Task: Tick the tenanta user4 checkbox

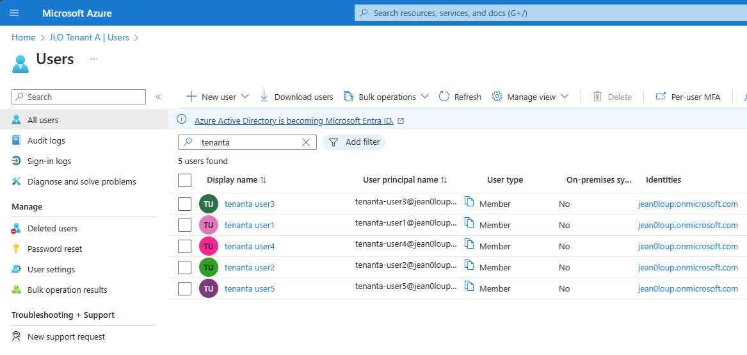Action: point(184,246)
